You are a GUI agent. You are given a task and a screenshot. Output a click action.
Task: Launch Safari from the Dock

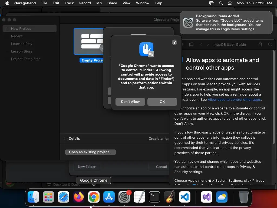[64, 197]
